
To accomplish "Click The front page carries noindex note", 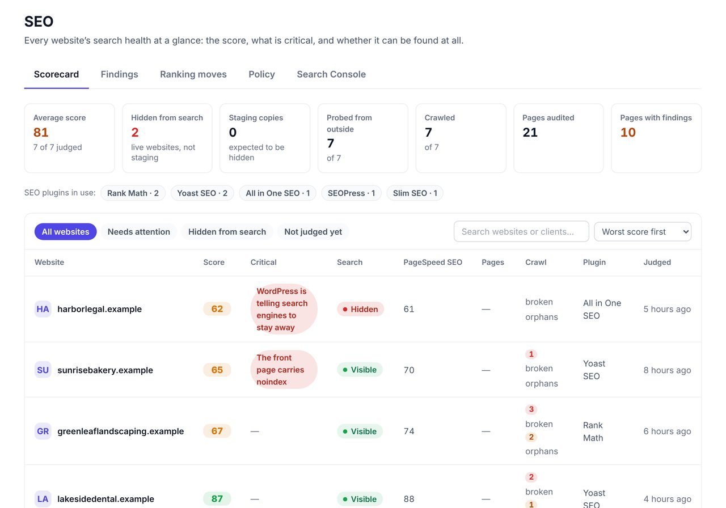I will click(x=284, y=370).
